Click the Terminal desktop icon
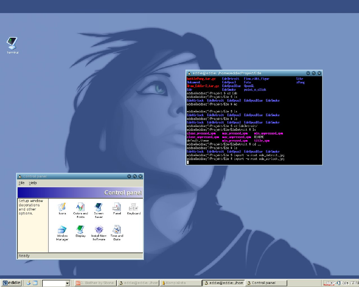359x287 pixels. point(12,44)
